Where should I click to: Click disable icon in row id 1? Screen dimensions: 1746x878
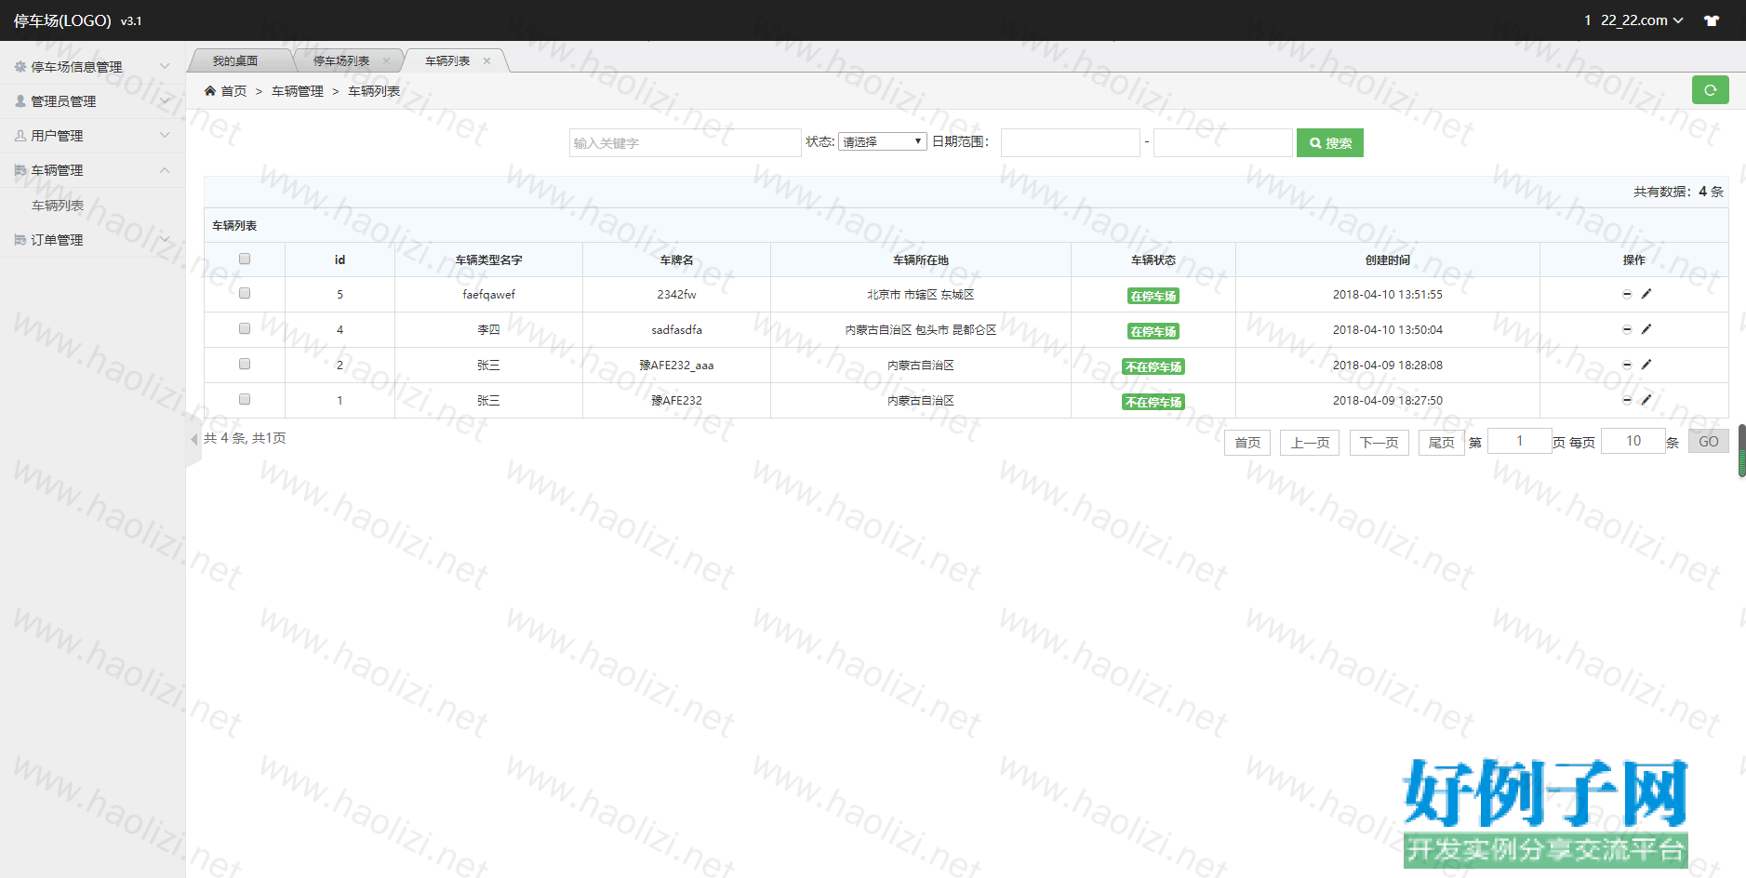pyautogui.click(x=1627, y=400)
